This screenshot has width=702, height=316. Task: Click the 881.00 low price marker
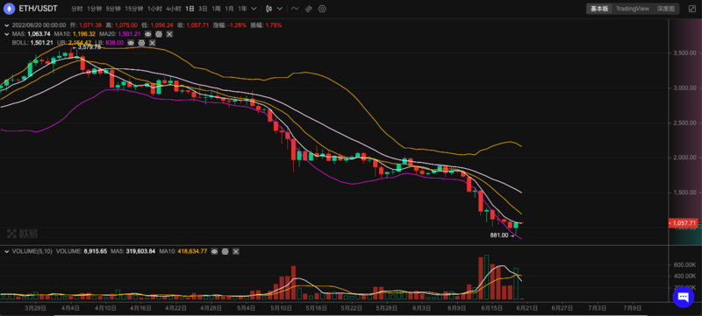coord(502,235)
